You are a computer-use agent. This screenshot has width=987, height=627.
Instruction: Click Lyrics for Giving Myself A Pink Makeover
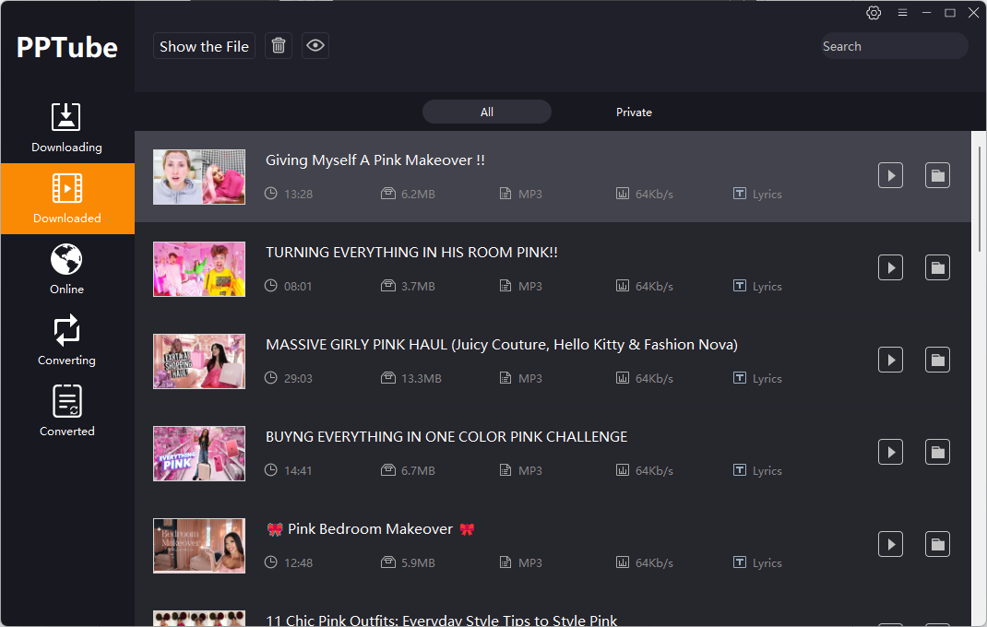click(758, 194)
